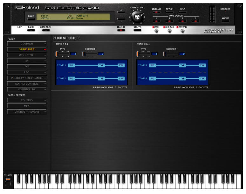Click the Tone 1 TVA block

click(x=121, y=65)
